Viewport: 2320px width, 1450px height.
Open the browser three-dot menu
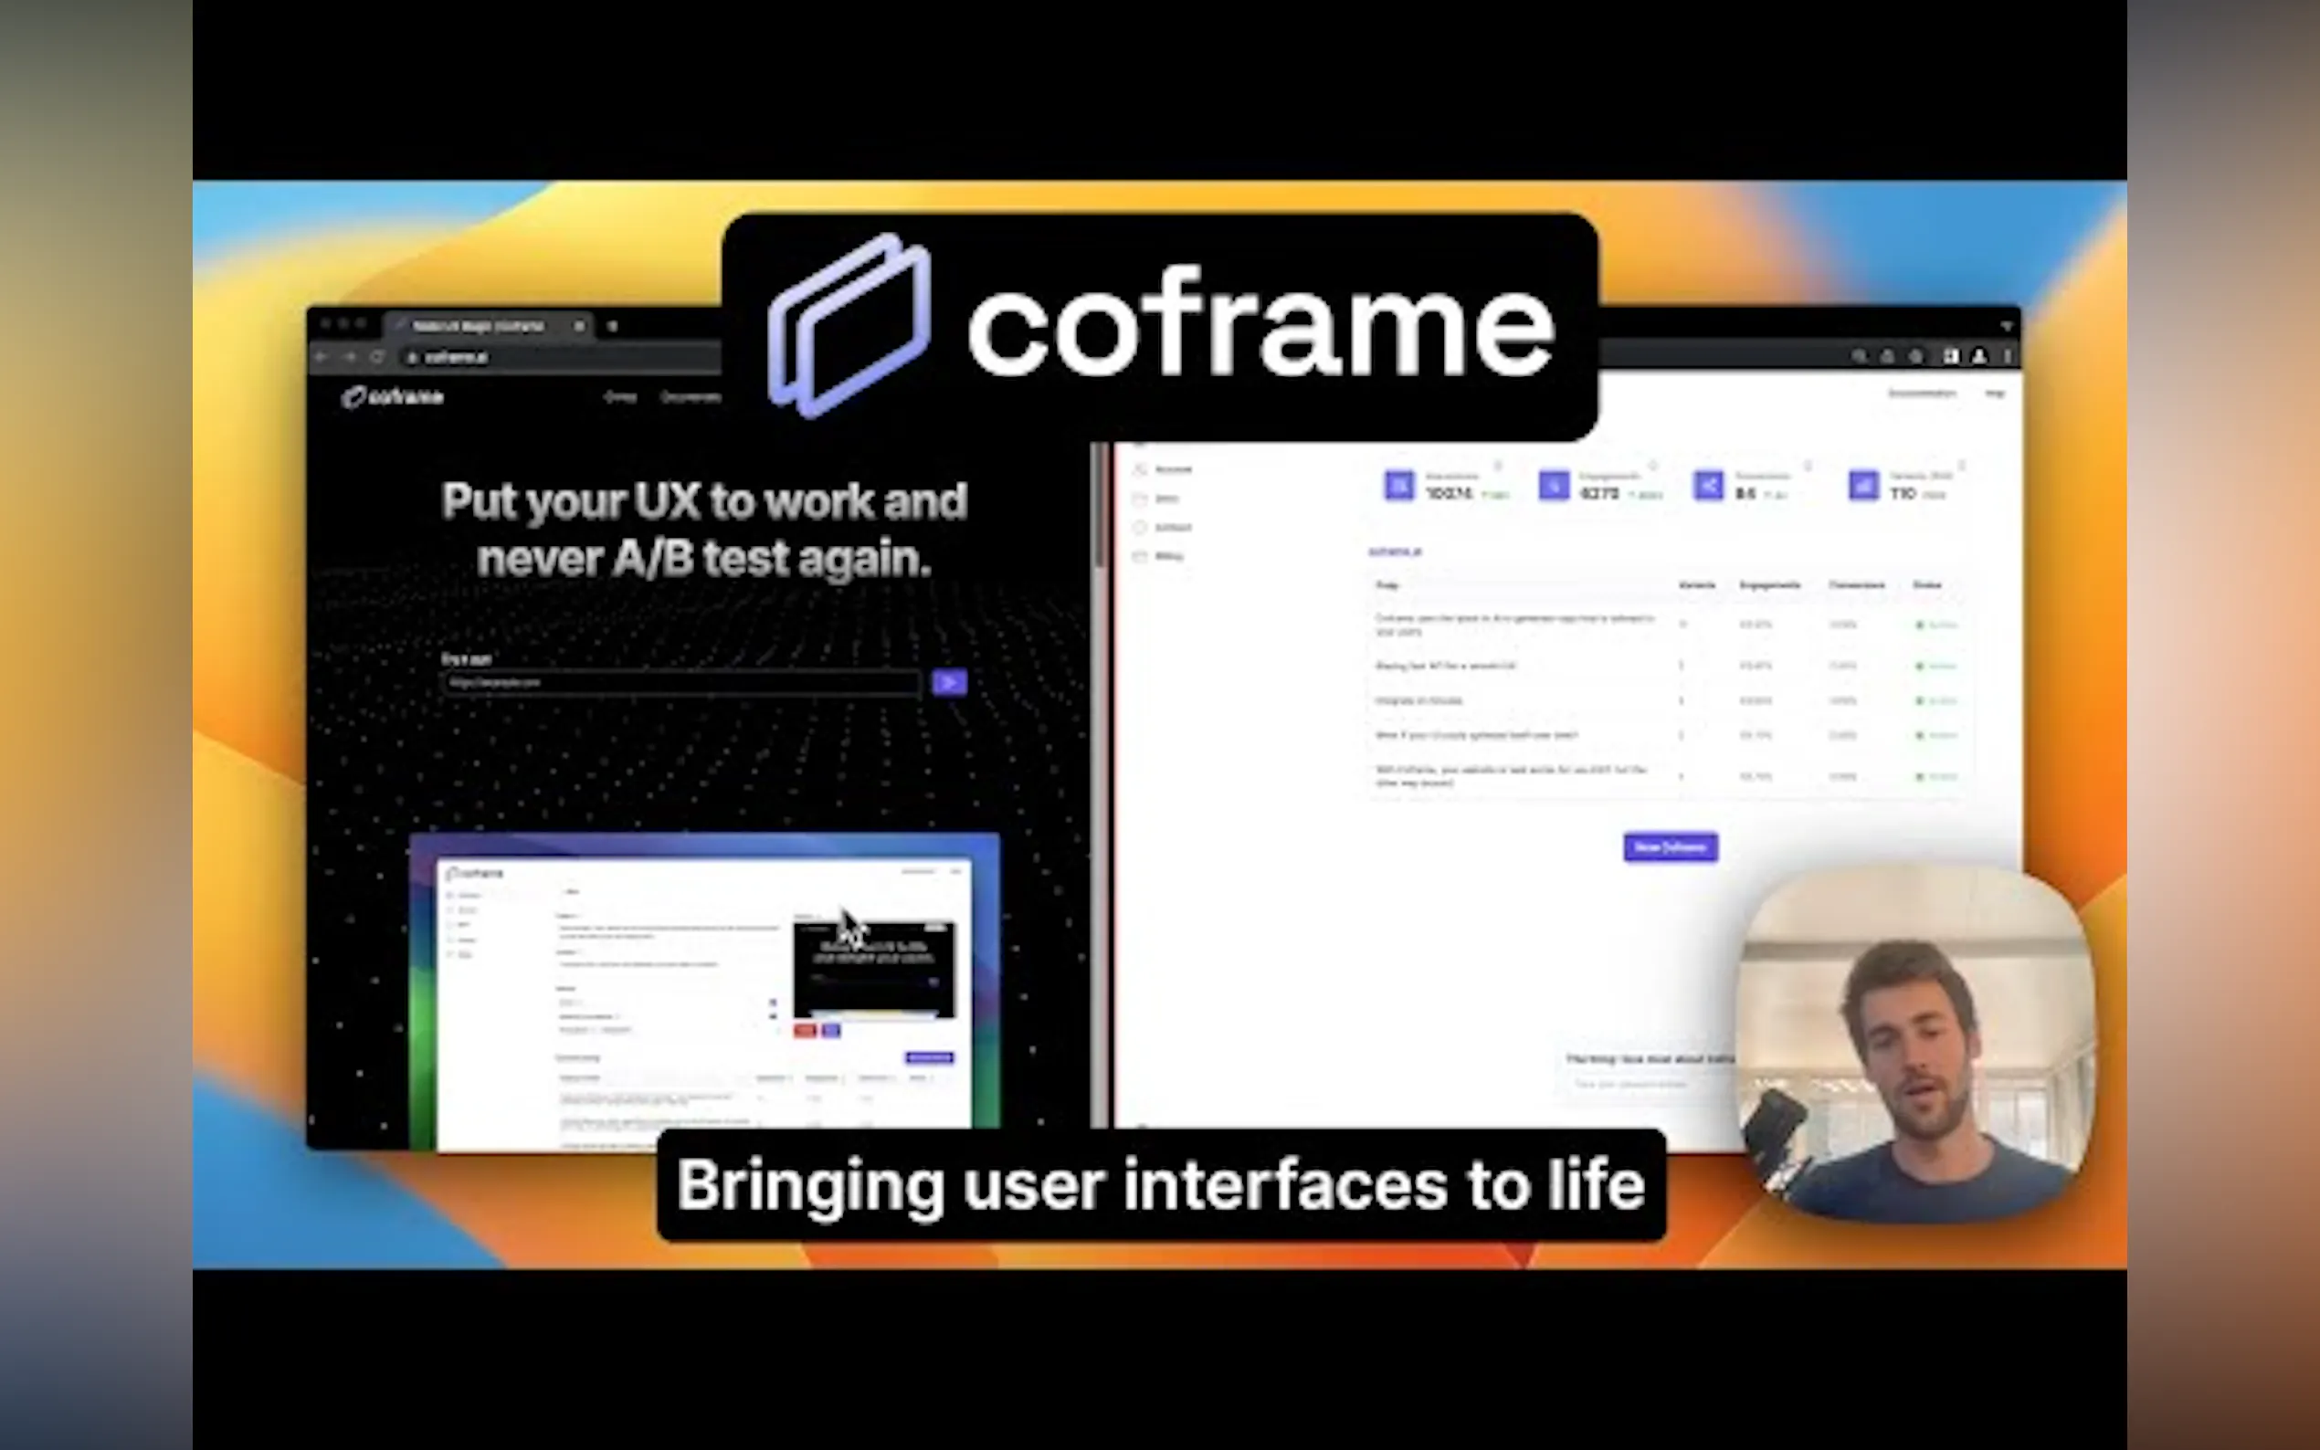(x=2008, y=357)
